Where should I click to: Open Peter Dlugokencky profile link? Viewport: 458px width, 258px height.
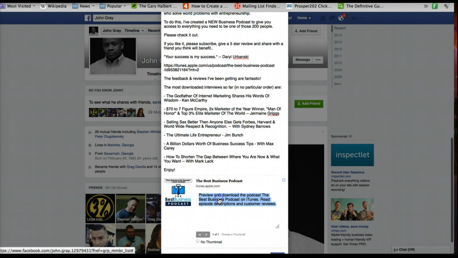point(109,137)
